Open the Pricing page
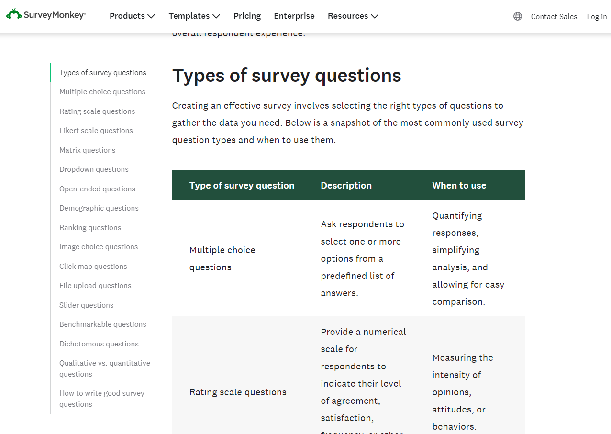 pyautogui.click(x=247, y=16)
